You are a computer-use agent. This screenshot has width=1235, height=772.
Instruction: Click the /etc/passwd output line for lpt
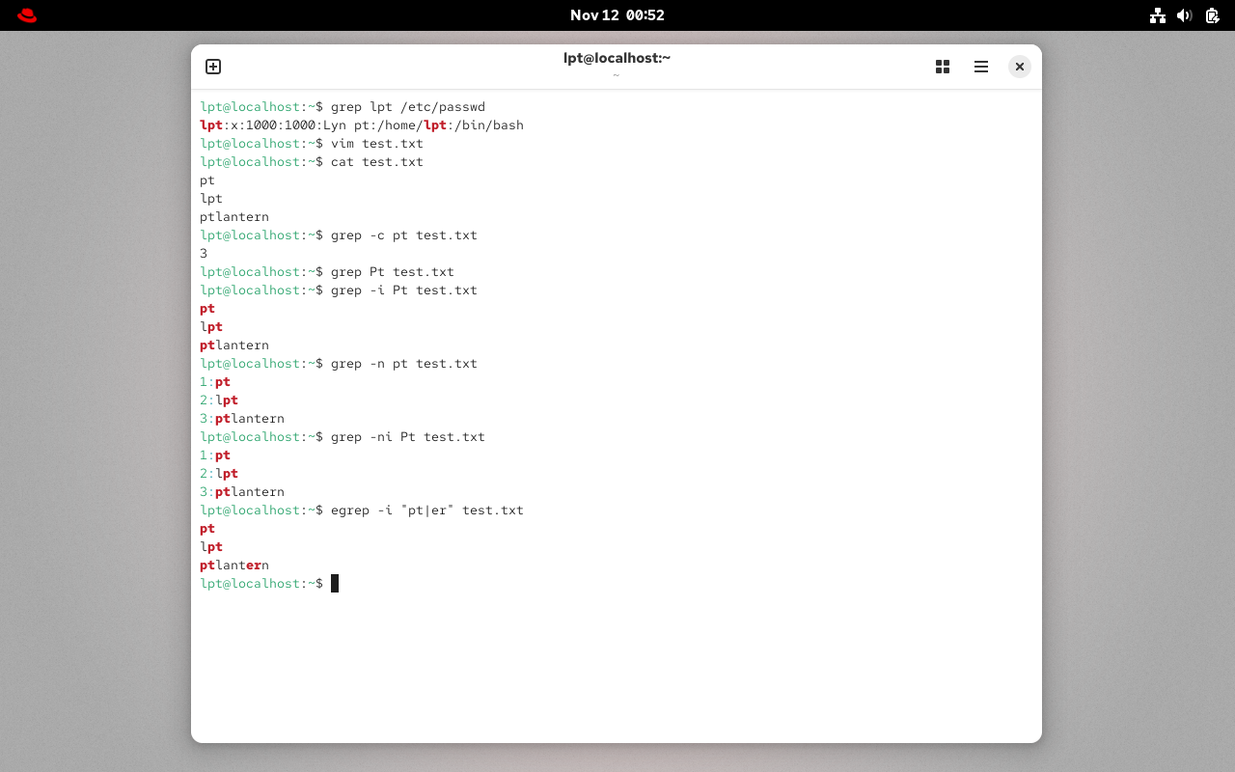point(362,125)
